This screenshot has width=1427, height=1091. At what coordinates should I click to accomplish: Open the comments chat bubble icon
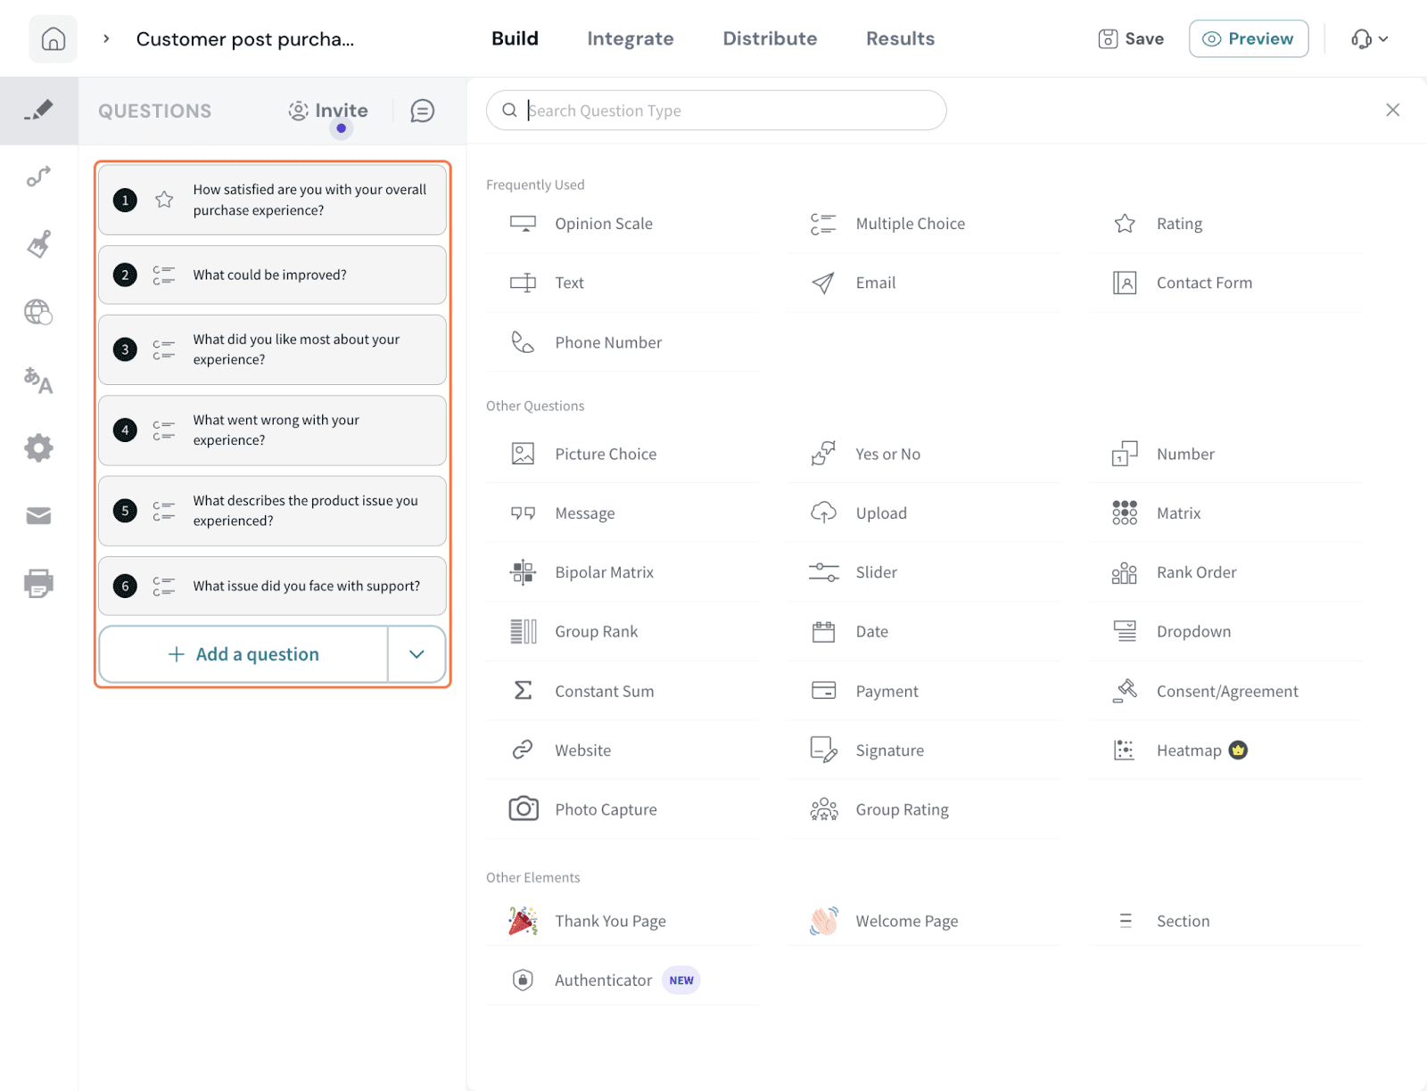point(422,111)
